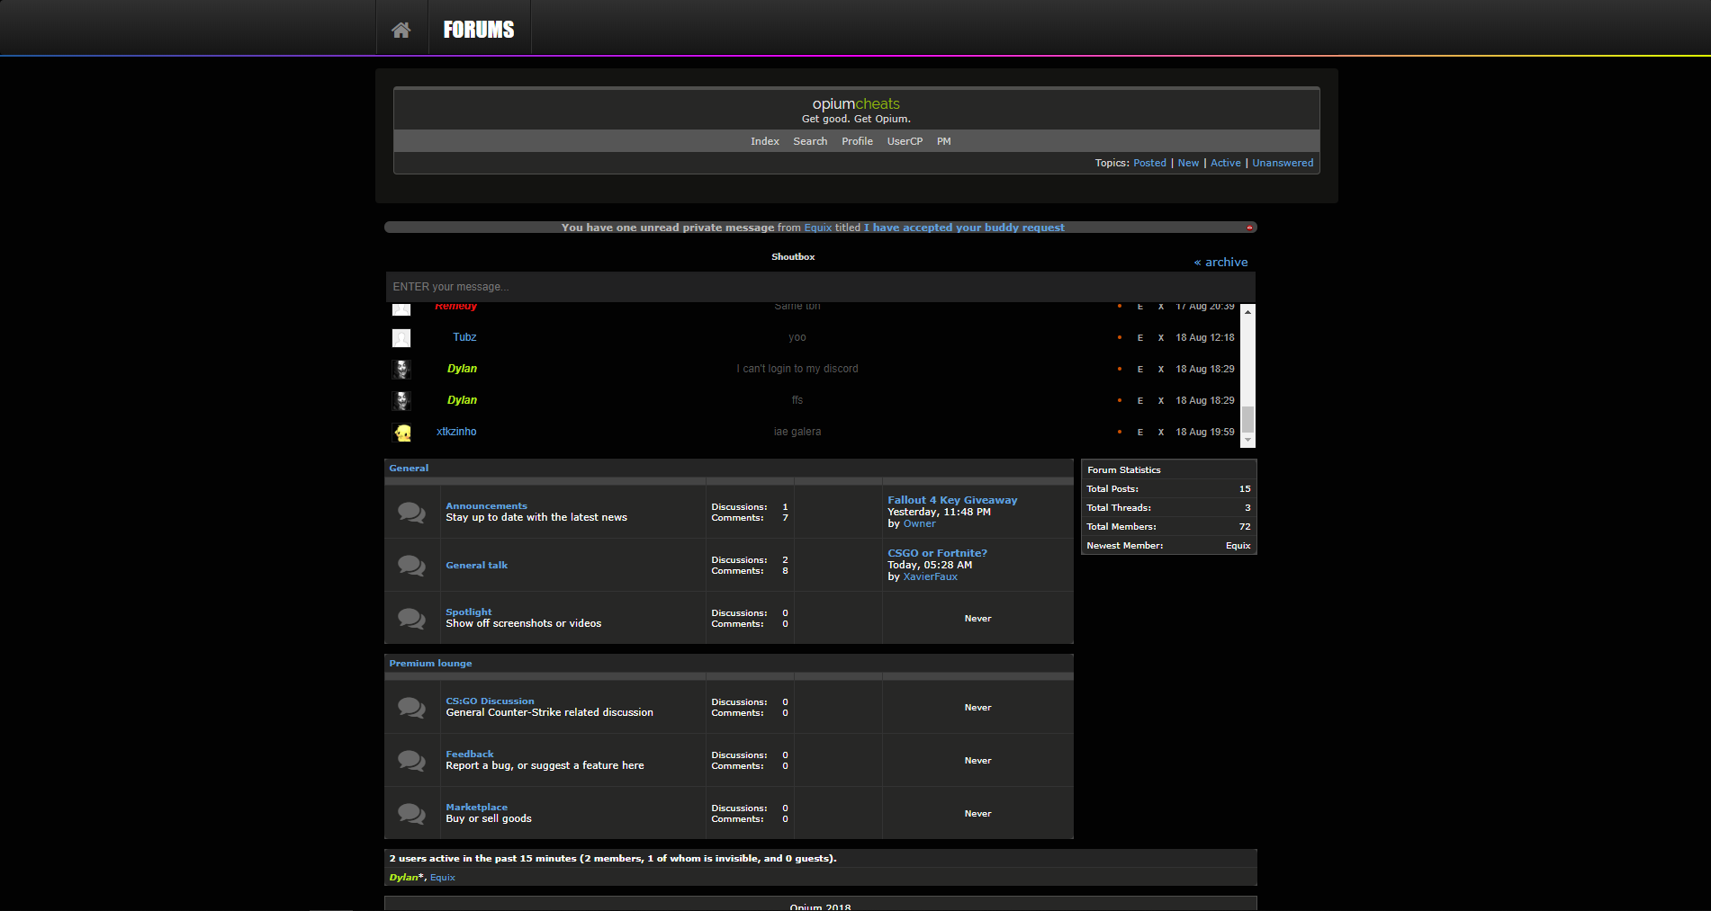
Task: Click the shoutbox scrollbar down arrow
Action: pyautogui.click(x=1247, y=440)
